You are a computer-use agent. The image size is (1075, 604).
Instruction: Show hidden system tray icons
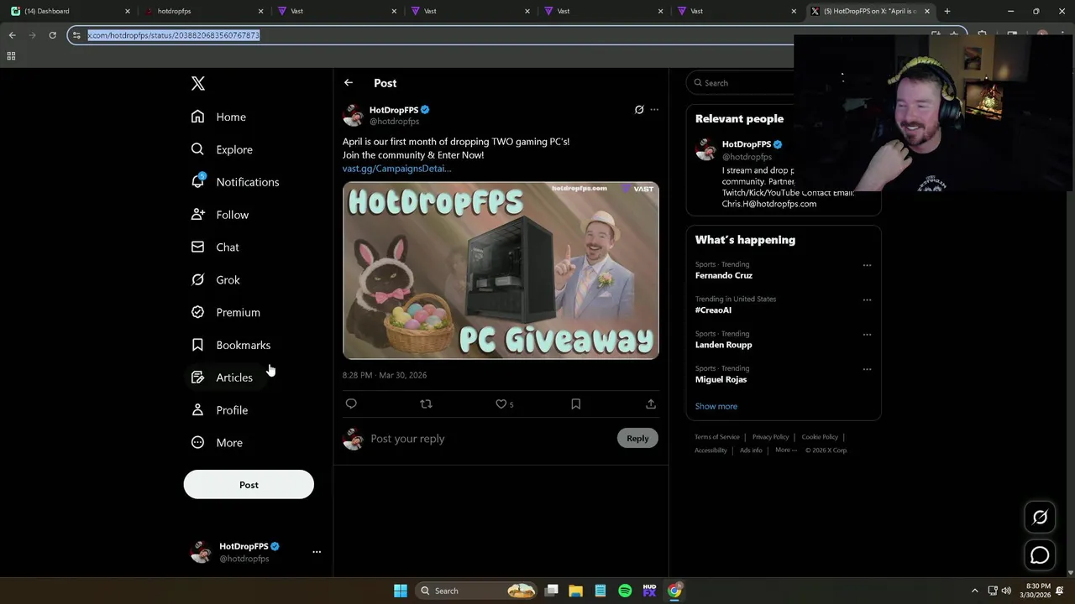(x=974, y=591)
